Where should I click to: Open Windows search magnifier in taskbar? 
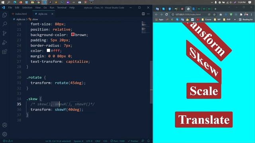point(9,2)
